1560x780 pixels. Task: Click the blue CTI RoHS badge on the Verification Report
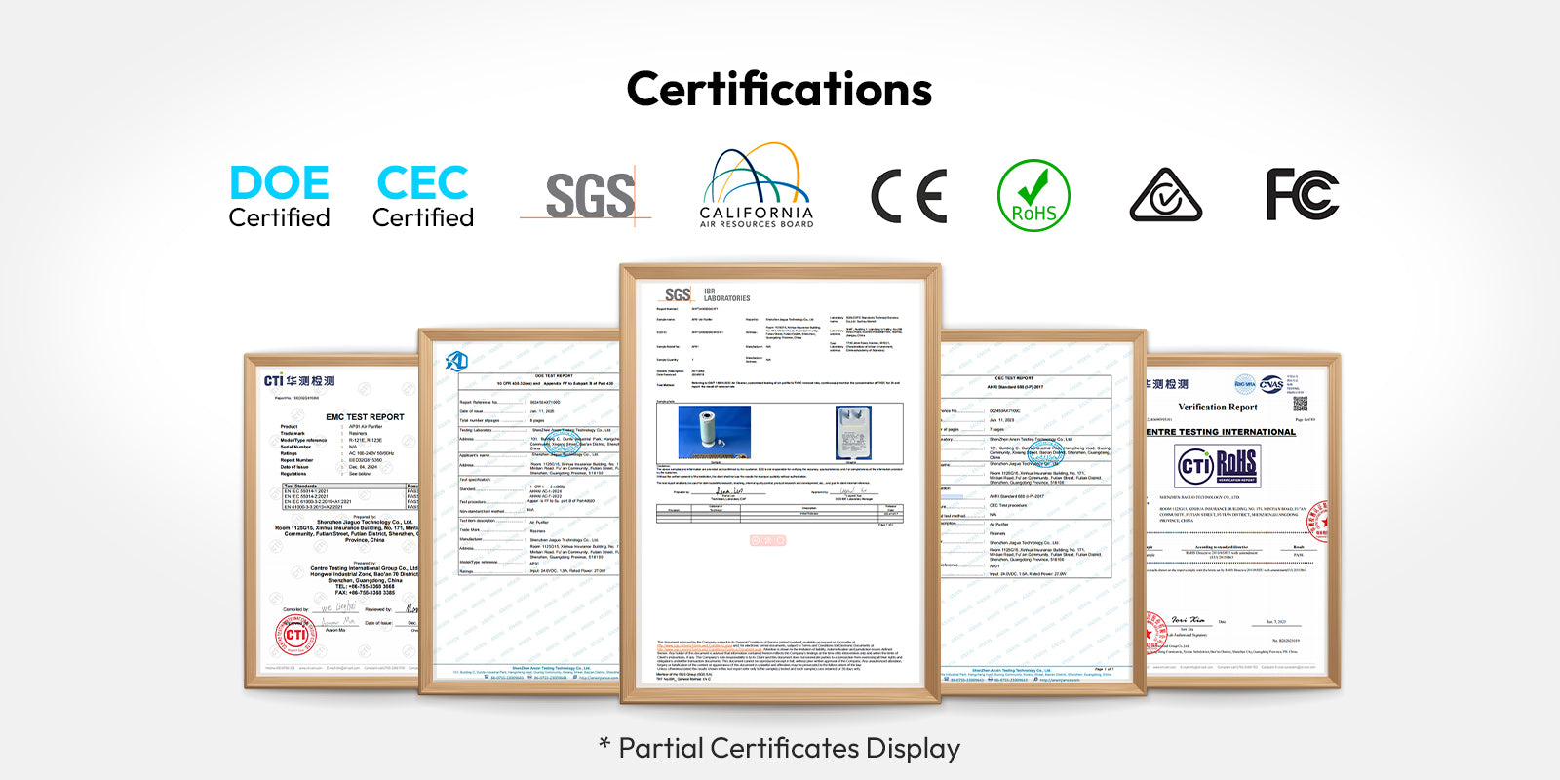point(1217,466)
